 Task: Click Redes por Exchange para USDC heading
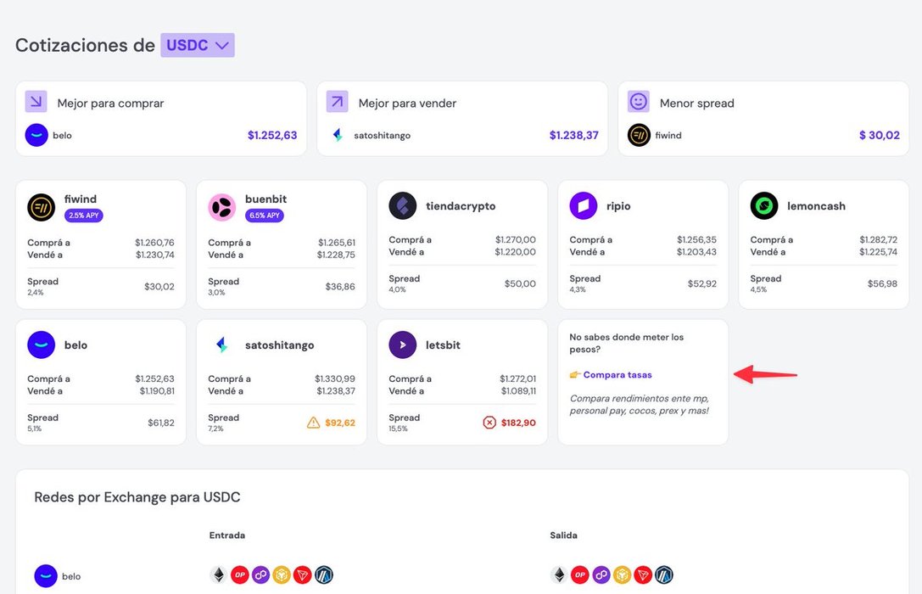tap(137, 497)
